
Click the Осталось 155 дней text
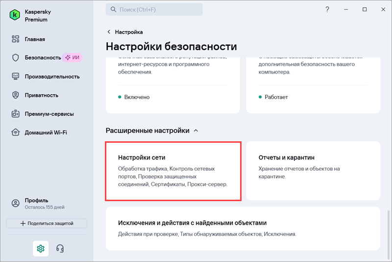pos(45,207)
